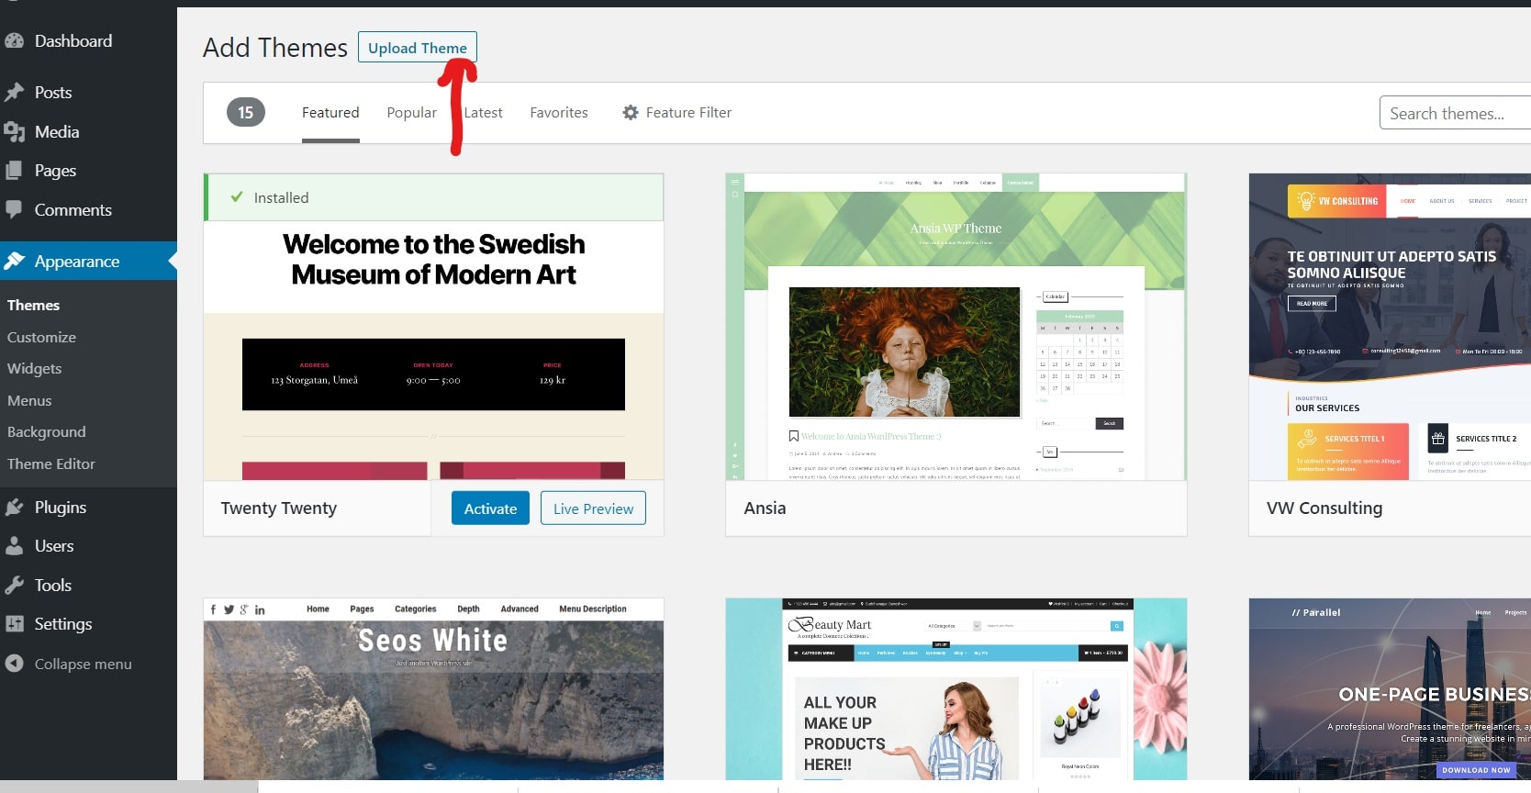Live Preview the Twenty Twenty theme
Image resolution: width=1531 pixels, height=793 pixels.
[x=593, y=508]
